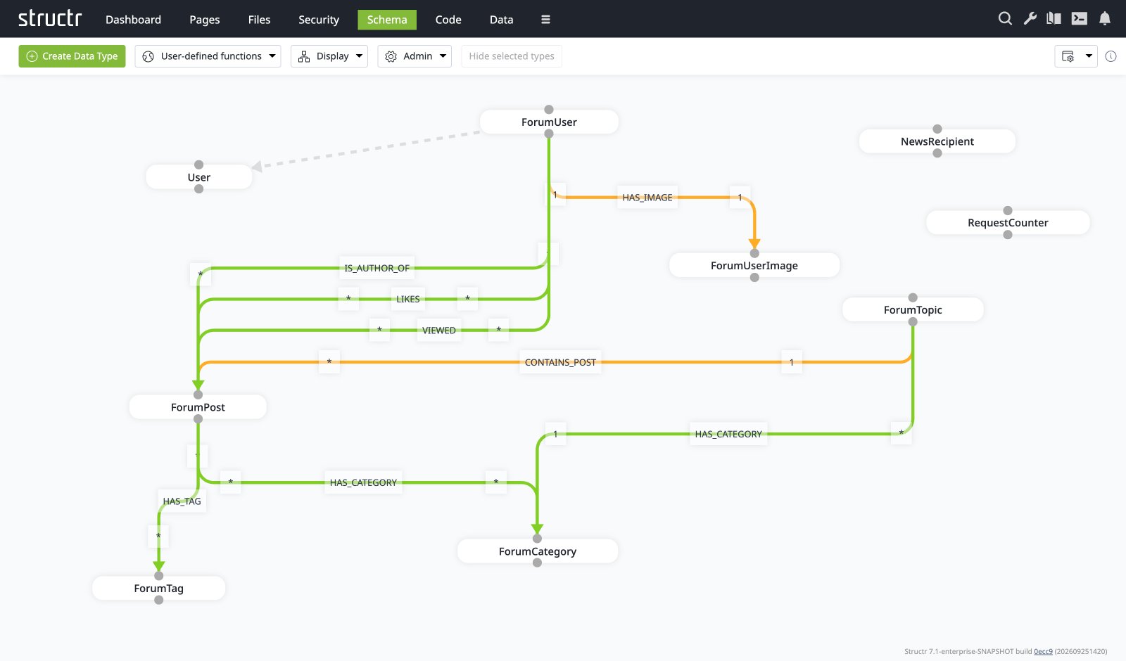This screenshot has height=661, width=1126.
Task: Open the 0ecc9 build link
Action: pos(1043,652)
